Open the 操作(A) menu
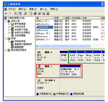 tap(22, 9)
